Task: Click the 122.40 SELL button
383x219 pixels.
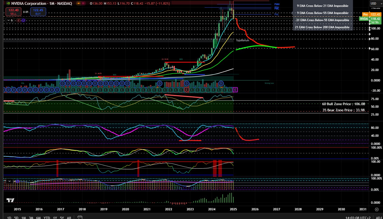Action: (13, 12)
